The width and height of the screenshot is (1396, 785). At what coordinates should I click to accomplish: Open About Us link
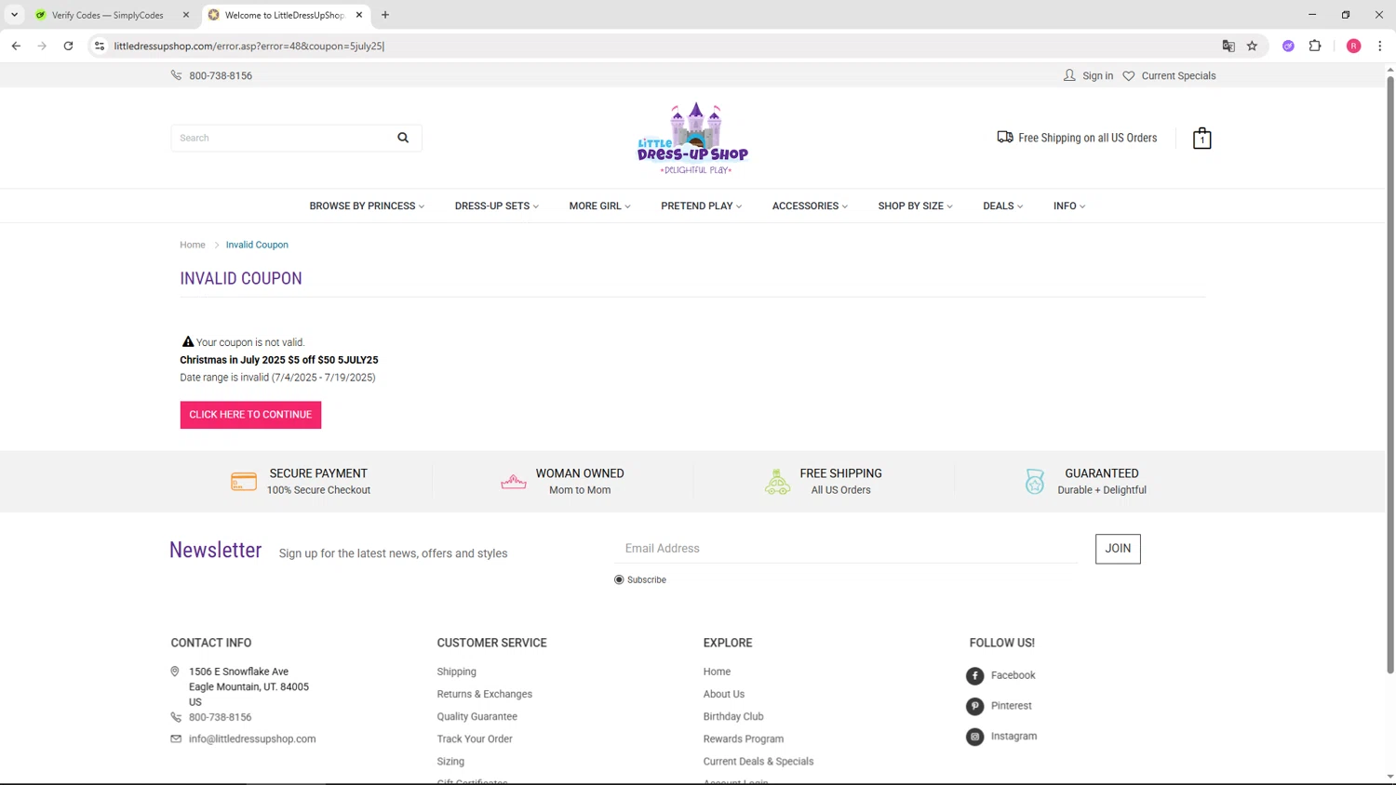723,694
